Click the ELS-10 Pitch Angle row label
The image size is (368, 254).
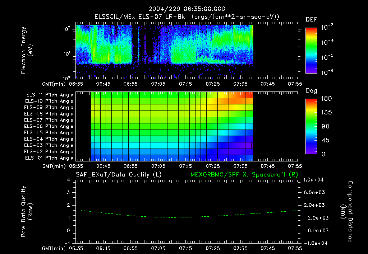pyautogui.click(x=49, y=101)
